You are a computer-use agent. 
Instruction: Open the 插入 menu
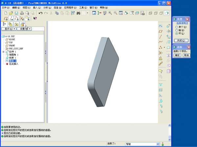37,8
